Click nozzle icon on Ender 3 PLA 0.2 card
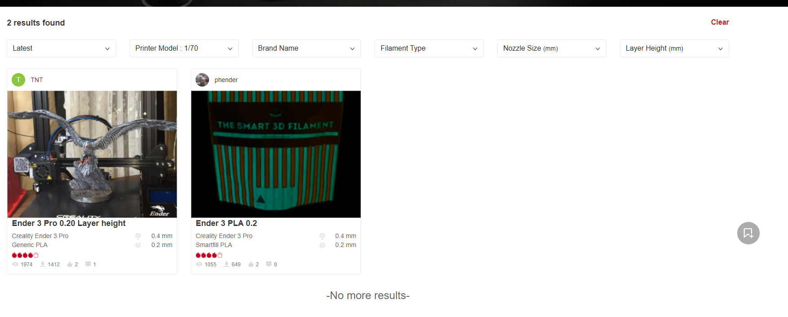This screenshot has width=788, height=317. pos(322,236)
